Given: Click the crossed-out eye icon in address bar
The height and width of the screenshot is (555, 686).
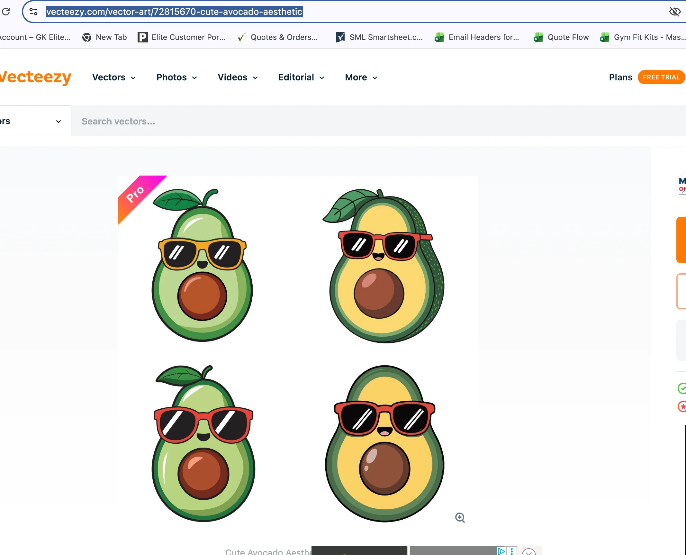Looking at the screenshot, I should click(x=675, y=12).
